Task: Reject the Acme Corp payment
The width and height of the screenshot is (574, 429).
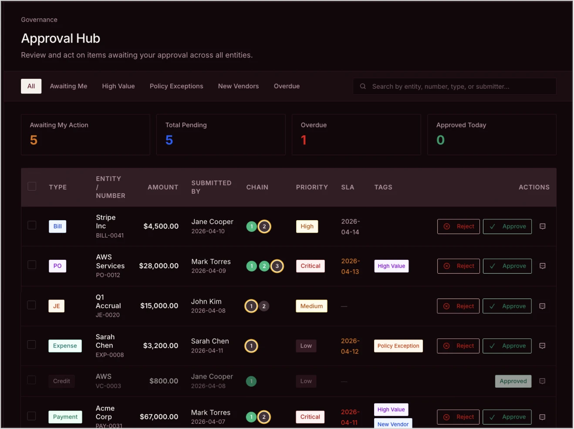Action: 458,417
